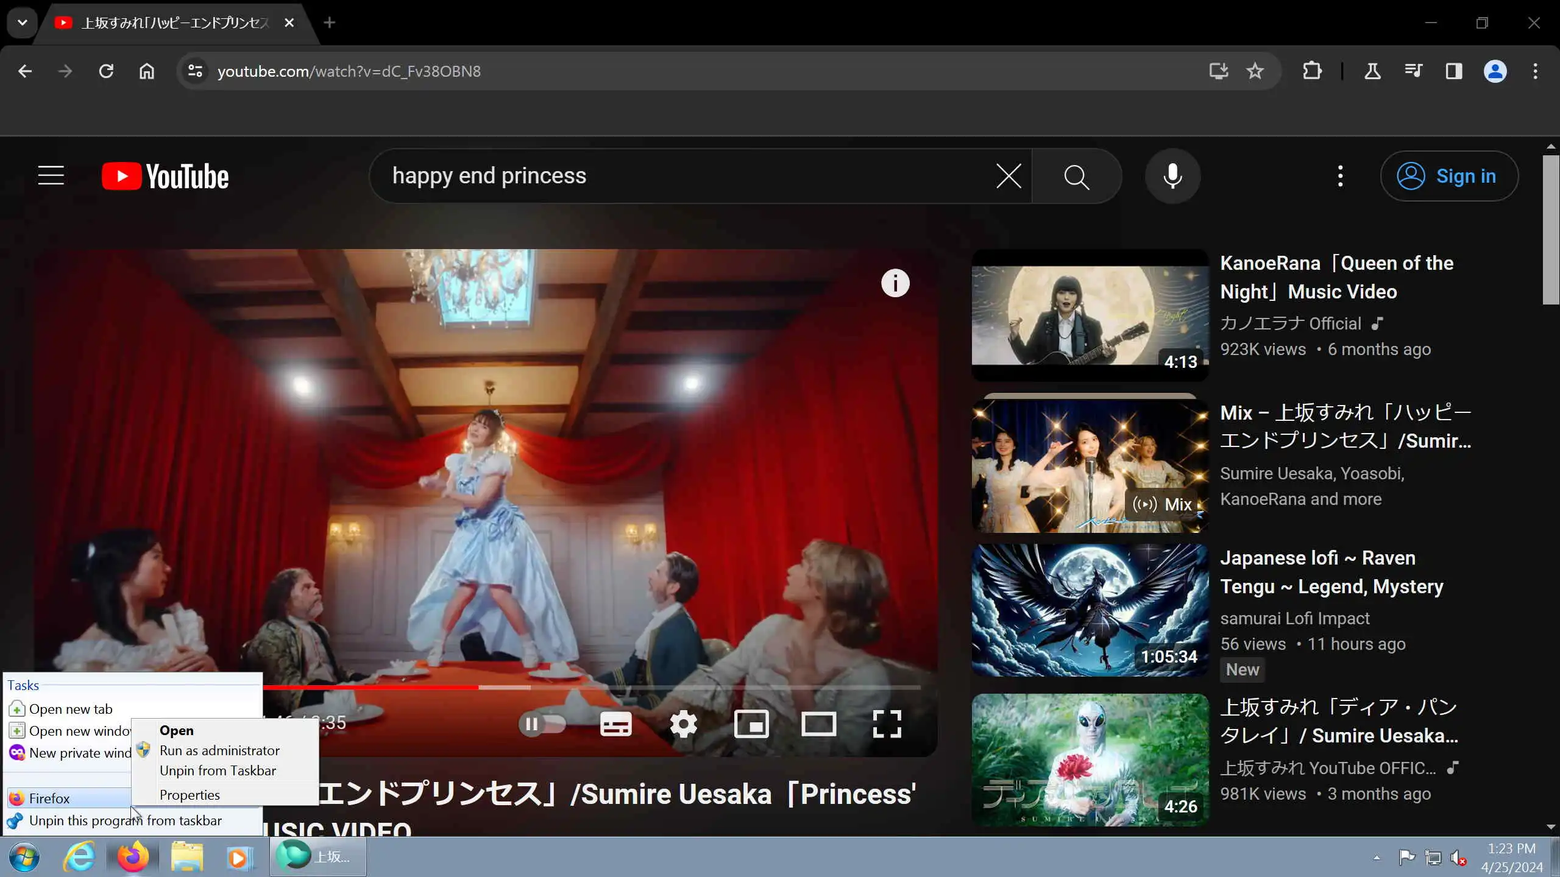This screenshot has width=1560, height=877.
Task: Enable subtitles/closed captions on video
Action: pyautogui.click(x=615, y=724)
